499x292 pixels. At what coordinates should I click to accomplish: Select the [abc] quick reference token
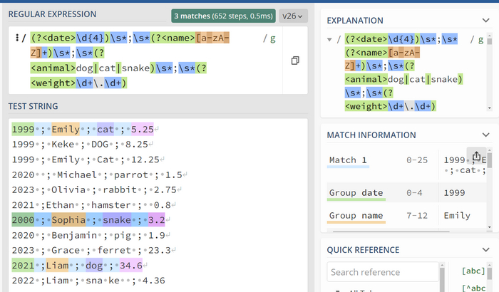pyautogui.click(x=473, y=271)
